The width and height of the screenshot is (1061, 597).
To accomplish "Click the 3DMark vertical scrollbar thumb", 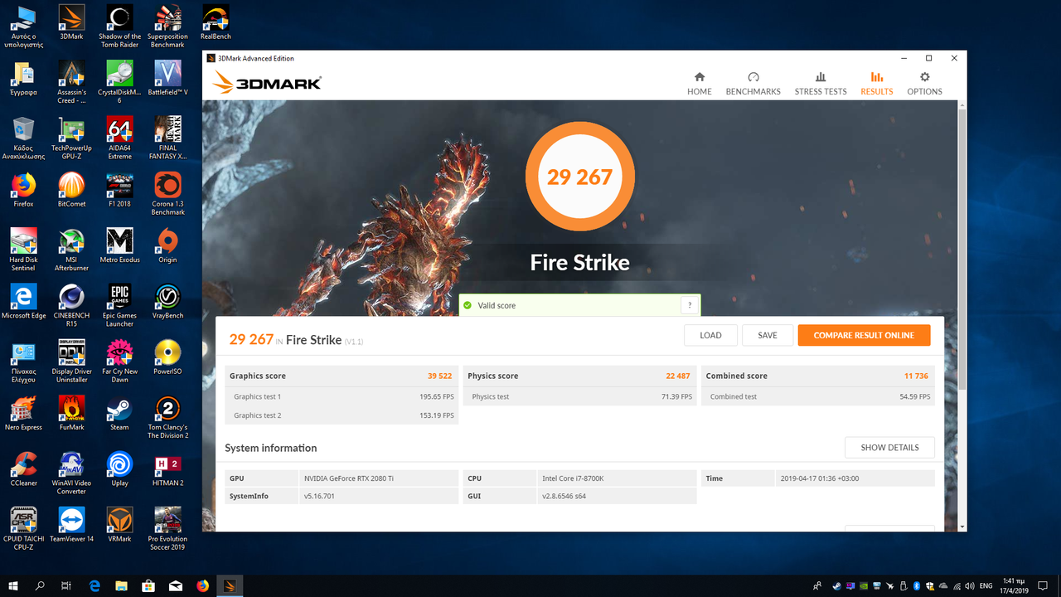I will pyautogui.click(x=962, y=249).
